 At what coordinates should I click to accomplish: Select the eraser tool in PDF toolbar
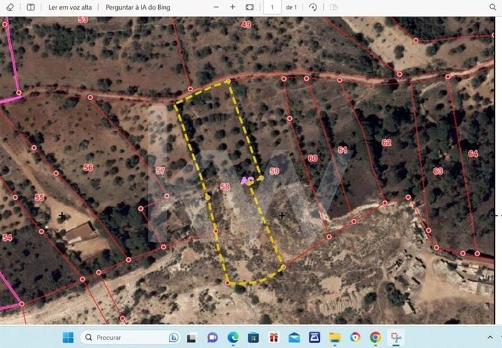[x=10, y=7]
